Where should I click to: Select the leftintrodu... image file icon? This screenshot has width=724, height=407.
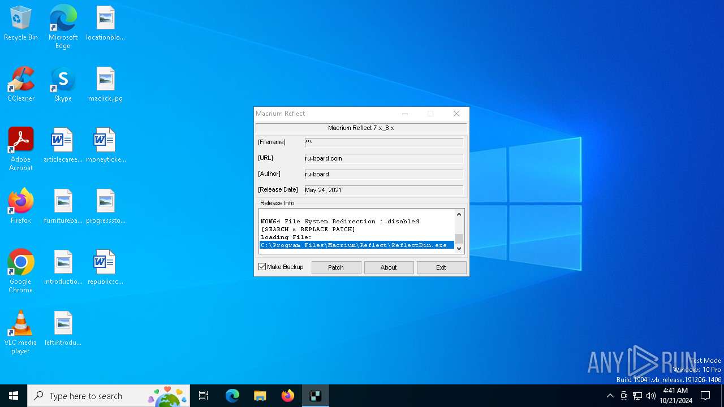click(x=63, y=329)
